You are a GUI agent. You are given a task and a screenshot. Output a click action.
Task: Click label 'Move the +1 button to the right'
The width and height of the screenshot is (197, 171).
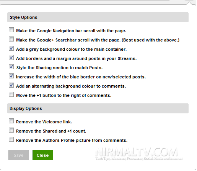point(64,95)
